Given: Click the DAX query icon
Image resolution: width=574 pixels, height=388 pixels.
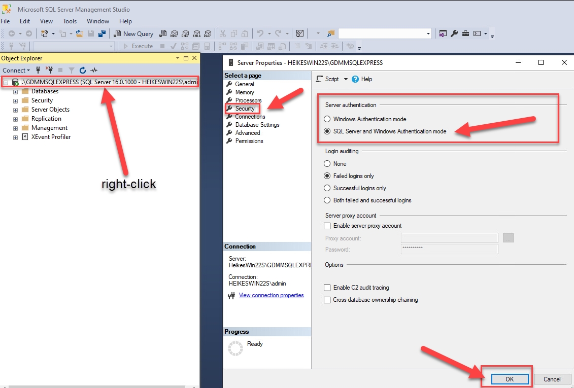Looking at the screenshot, I should click(x=208, y=33).
